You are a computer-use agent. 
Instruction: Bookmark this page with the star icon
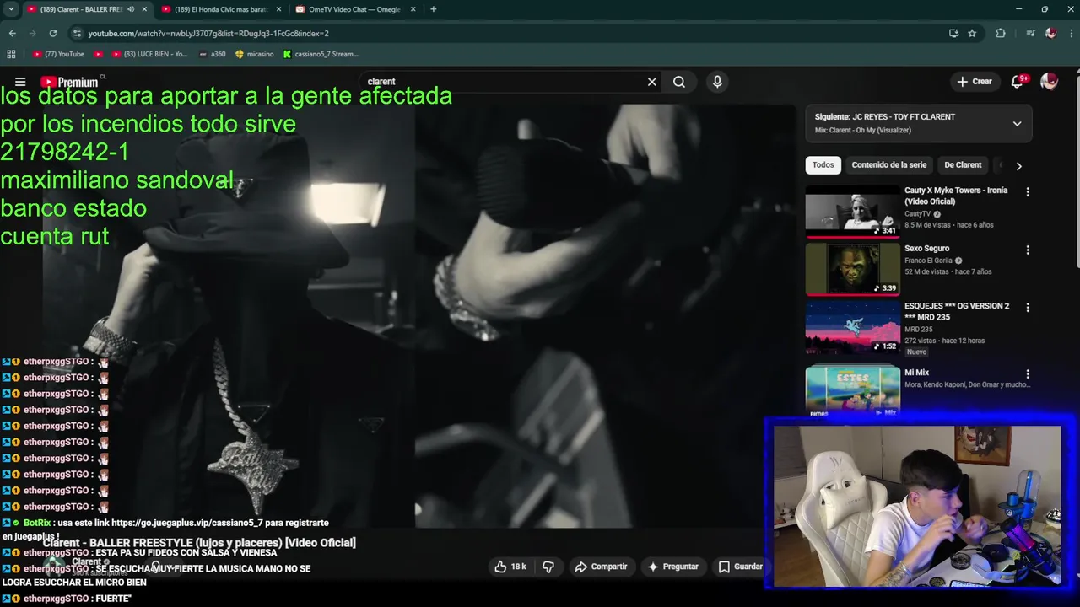972,33
